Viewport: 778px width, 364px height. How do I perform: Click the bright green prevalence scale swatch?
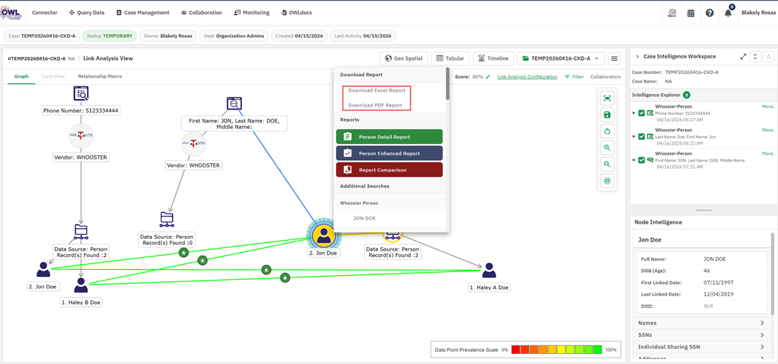[598, 349]
